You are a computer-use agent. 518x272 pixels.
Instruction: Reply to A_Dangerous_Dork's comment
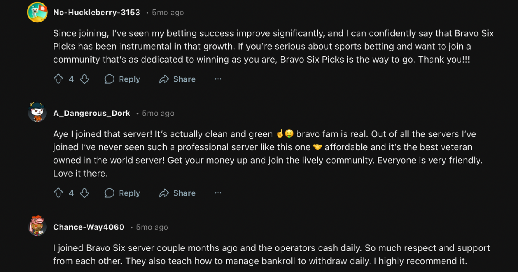point(122,193)
